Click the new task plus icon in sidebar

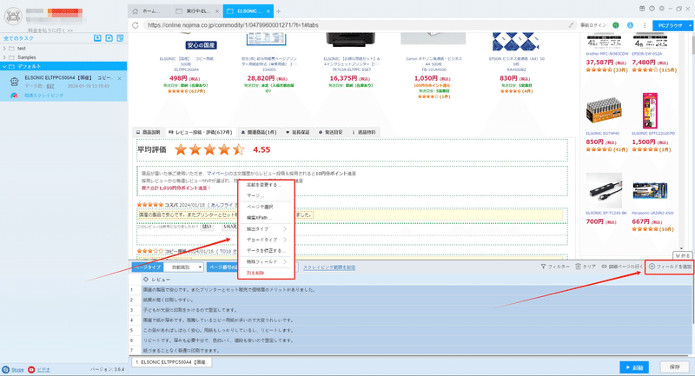pyautogui.click(x=109, y=38)
